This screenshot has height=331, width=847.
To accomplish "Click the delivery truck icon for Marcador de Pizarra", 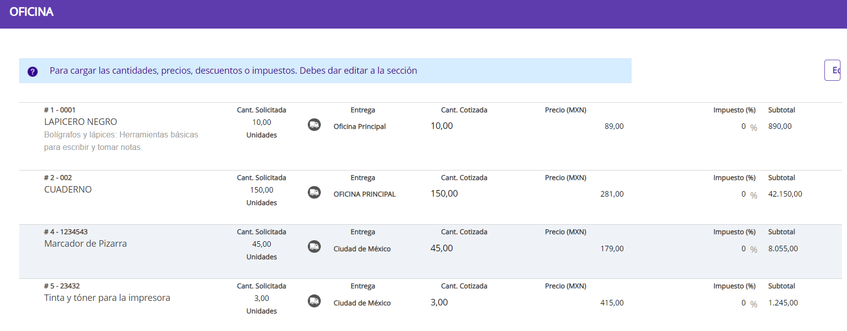I will coord(314,247).
